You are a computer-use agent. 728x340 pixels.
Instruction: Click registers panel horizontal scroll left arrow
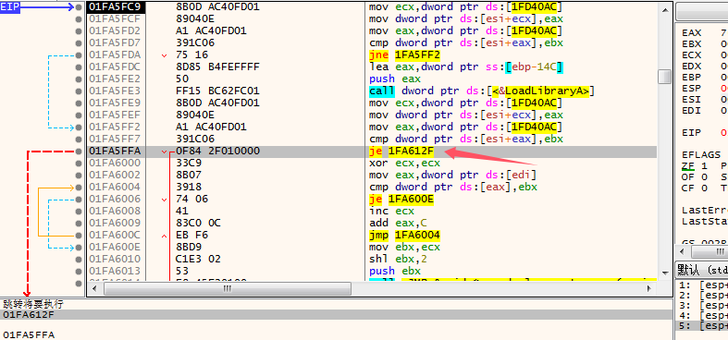[682, 252]
